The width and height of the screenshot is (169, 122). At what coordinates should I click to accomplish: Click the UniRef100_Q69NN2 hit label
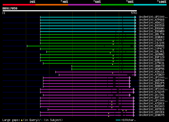click(152, 55)
